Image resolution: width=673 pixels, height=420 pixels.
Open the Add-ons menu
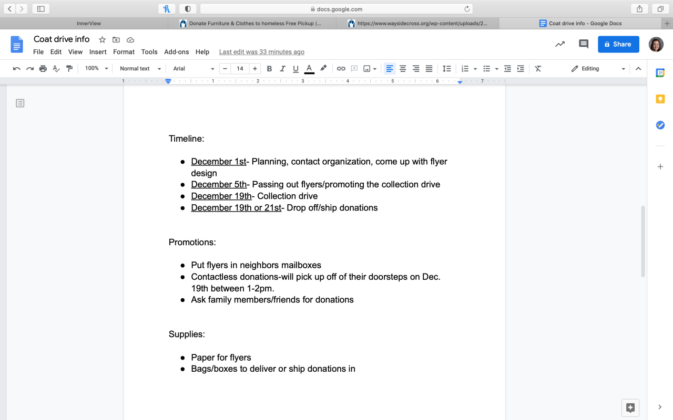point(177,52)
